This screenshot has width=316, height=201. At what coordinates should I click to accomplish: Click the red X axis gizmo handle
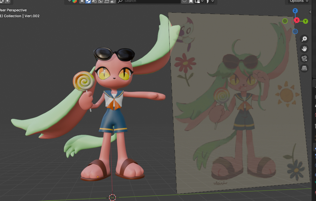(296, 20)
